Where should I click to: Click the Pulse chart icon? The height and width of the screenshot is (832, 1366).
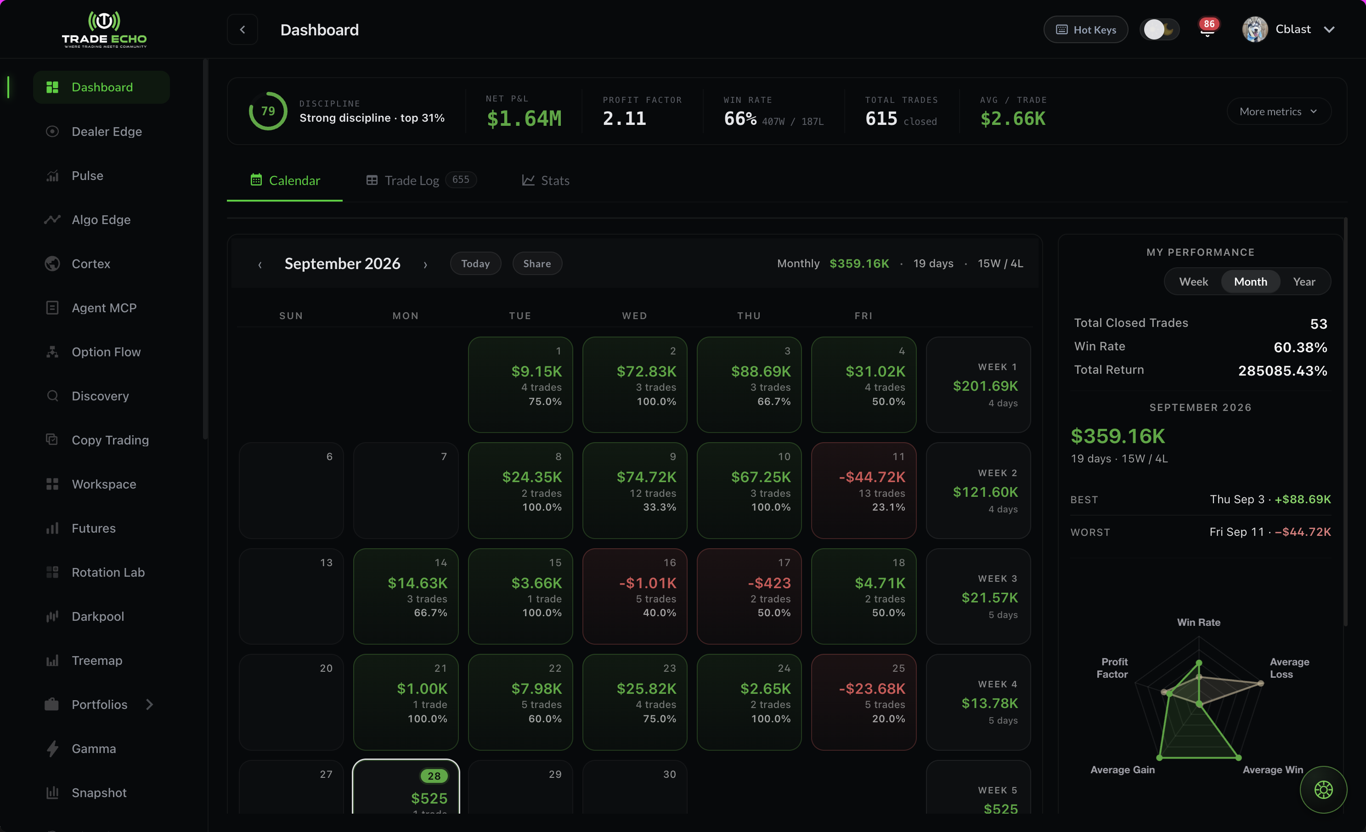[x=52, y=176]
